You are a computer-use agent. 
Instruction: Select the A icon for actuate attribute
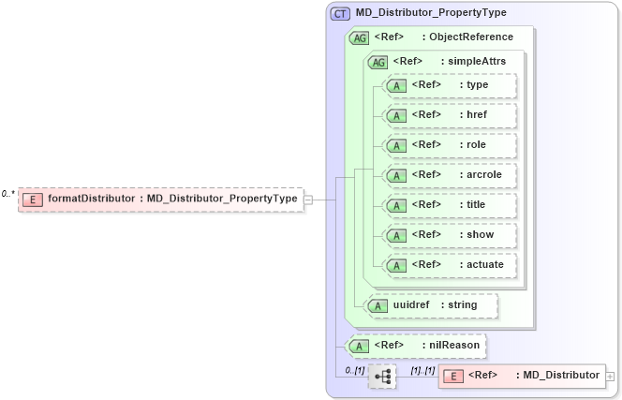[396, 265]
